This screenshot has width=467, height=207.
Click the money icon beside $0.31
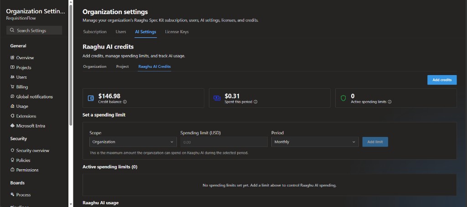[x=217, y=98]
